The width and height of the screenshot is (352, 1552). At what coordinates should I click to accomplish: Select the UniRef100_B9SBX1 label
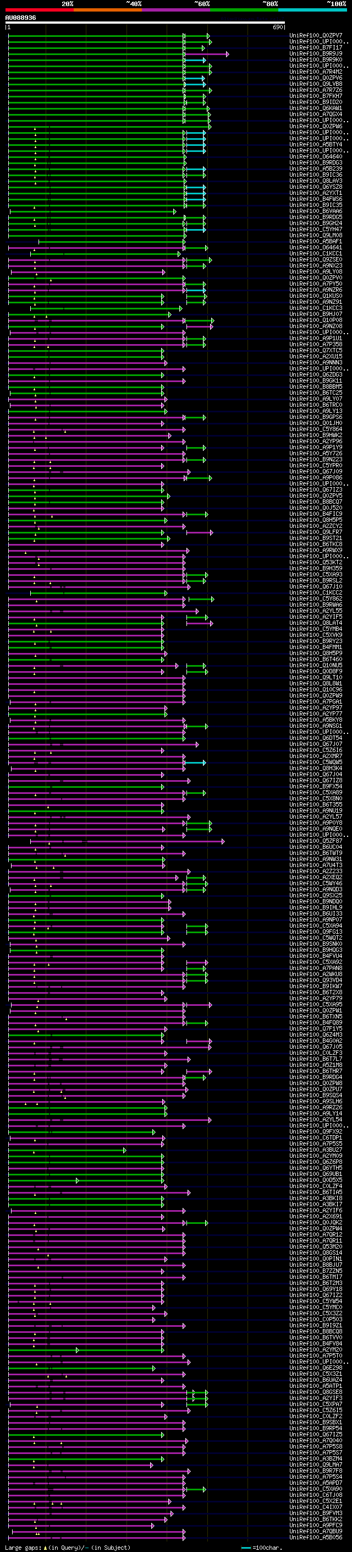coord(316,1422)
